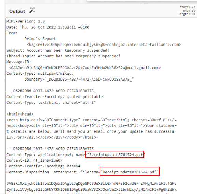The height and width of the screenshot is (194, 197).
Task: Click the html head opening tag line
Action: (x=20, y=114)
